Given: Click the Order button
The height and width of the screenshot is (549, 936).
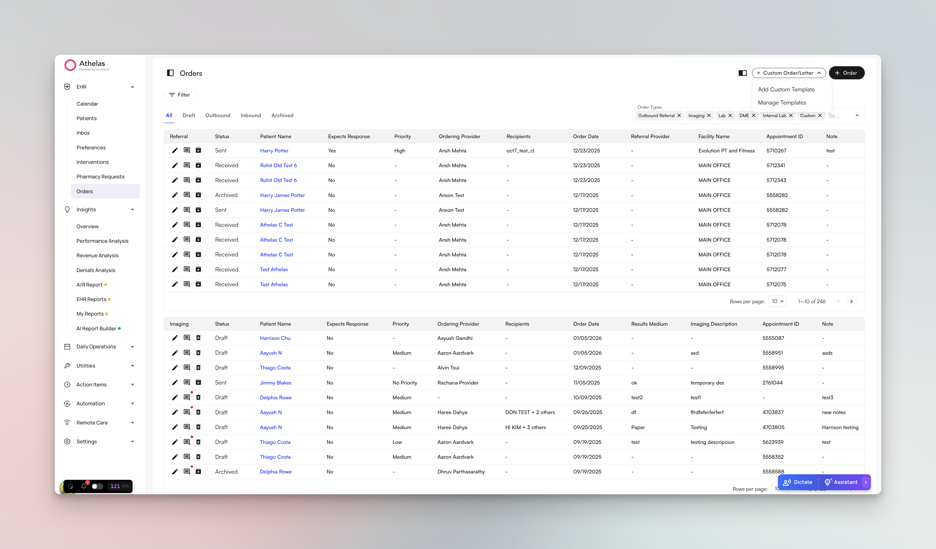Looking at the screenshot, I should 846,73.
